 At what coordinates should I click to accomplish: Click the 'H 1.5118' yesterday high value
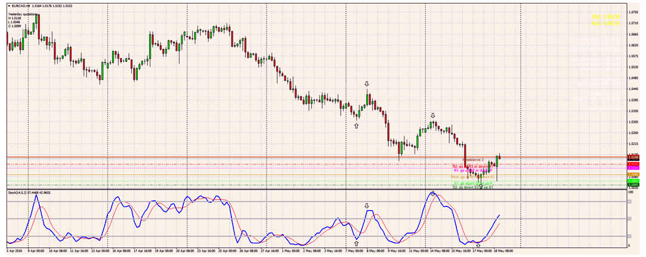click(x=14, y=18)
